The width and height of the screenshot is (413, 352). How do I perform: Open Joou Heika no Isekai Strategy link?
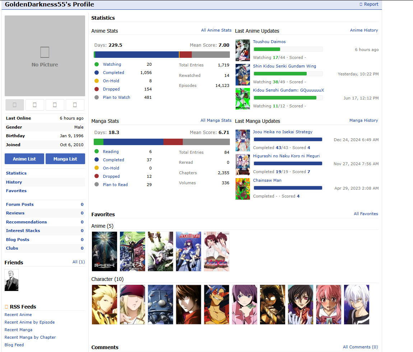coord(283,132)
